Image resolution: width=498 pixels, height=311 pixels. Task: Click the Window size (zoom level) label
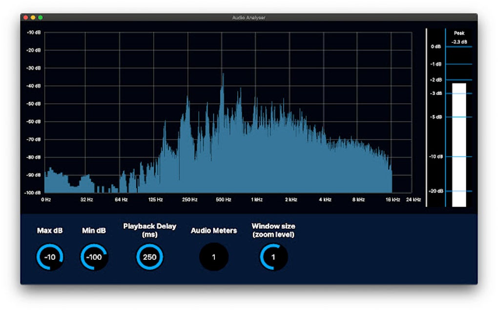(273, 229)
